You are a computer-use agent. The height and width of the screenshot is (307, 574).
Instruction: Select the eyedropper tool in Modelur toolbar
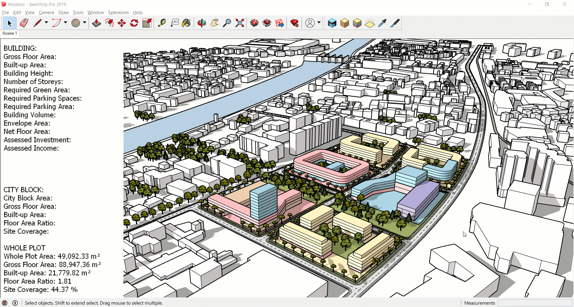click(x=382, y=23)
